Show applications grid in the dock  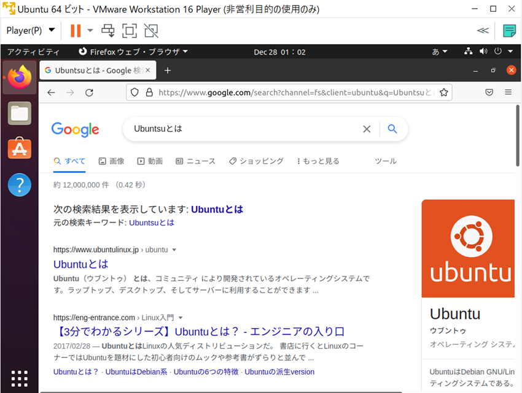coord(20,378)
